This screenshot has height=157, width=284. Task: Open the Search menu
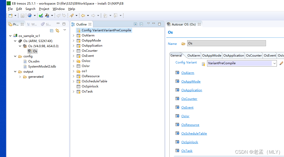pos(30,9)
